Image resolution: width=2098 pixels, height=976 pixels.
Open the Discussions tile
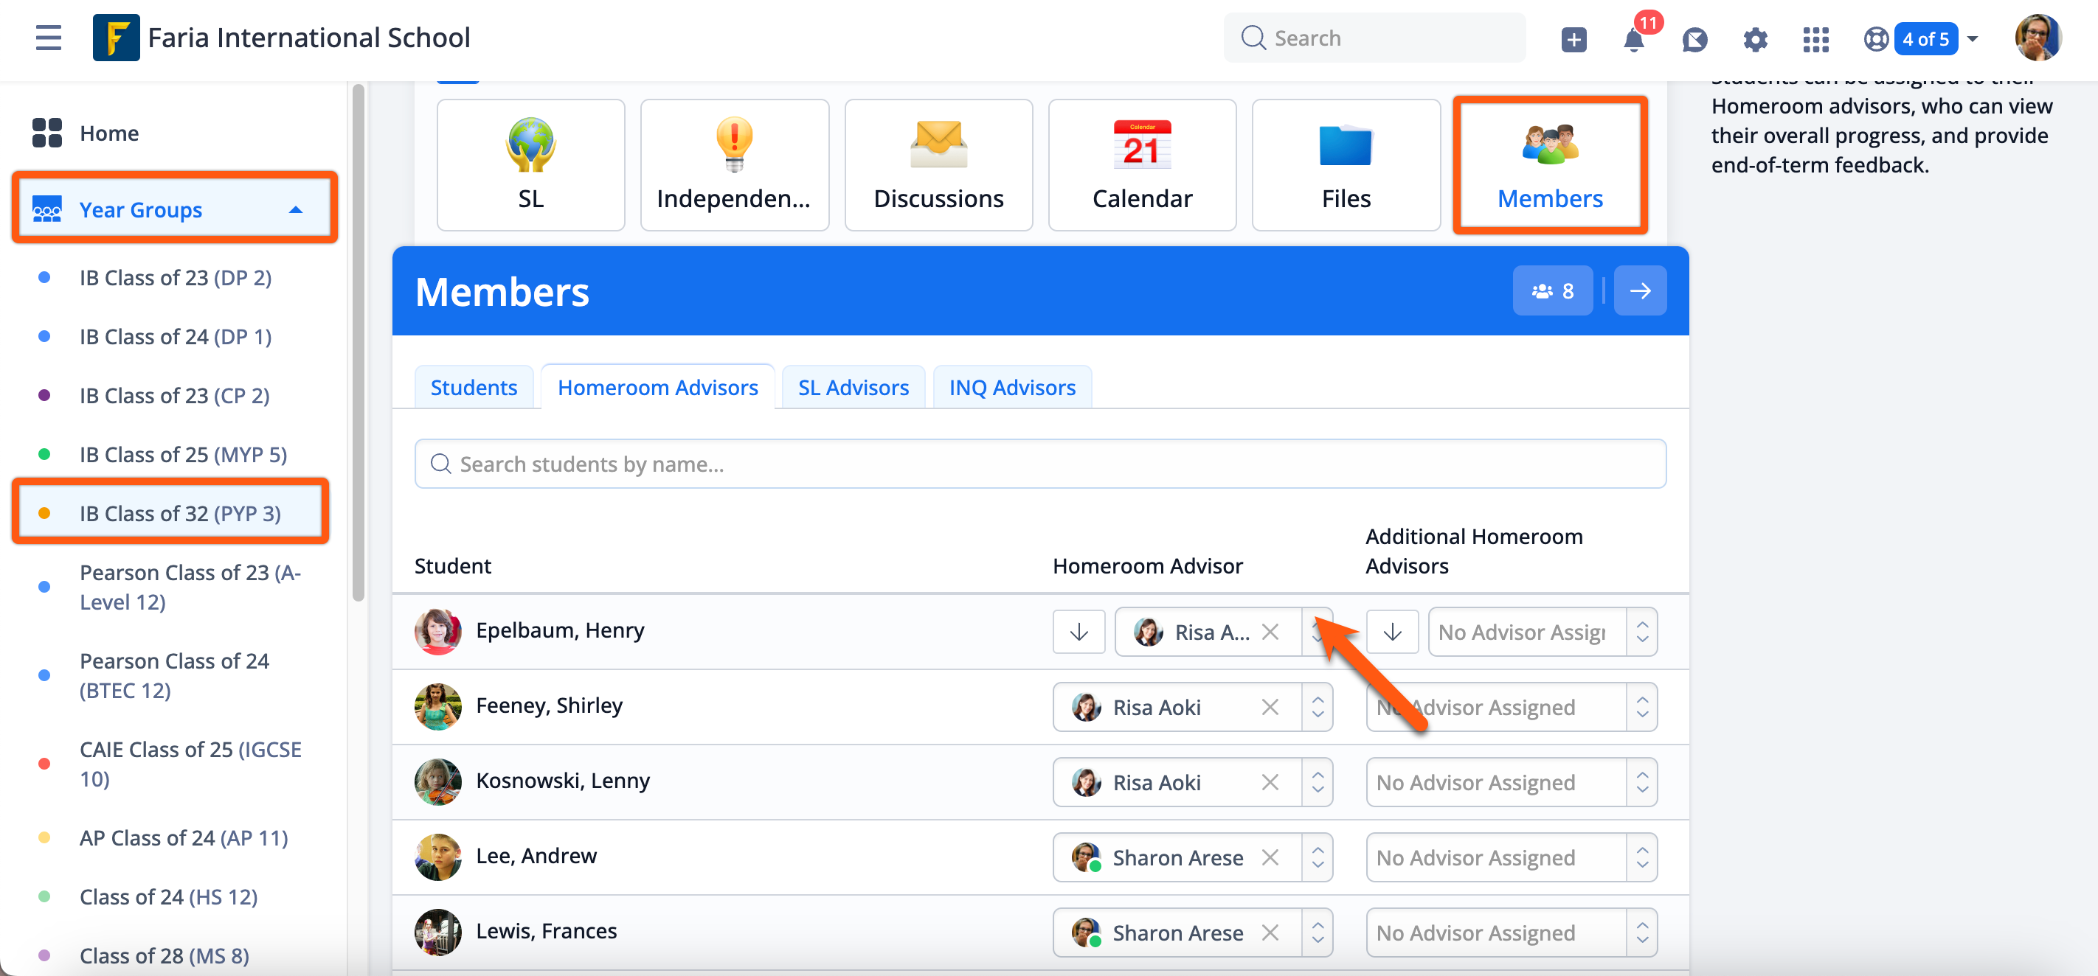click(938, 165)
